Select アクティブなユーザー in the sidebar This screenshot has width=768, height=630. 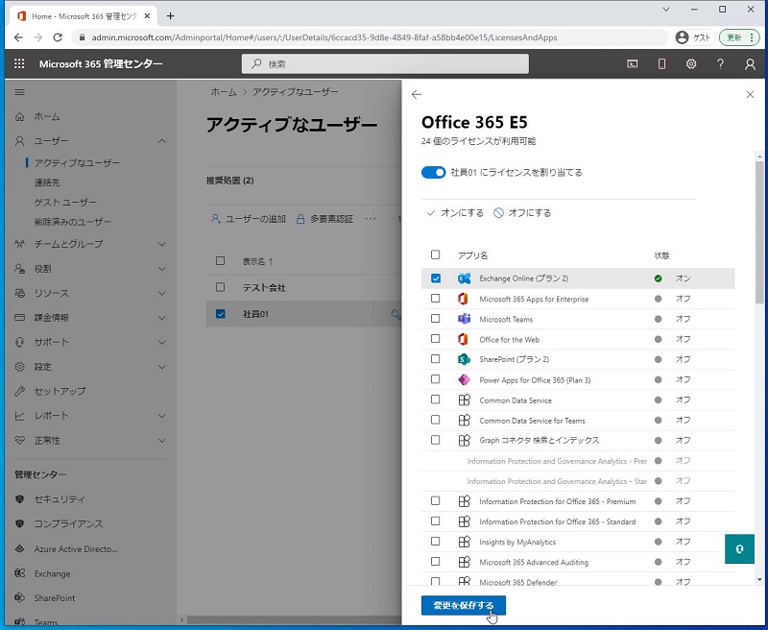click(x=77, y=162)
